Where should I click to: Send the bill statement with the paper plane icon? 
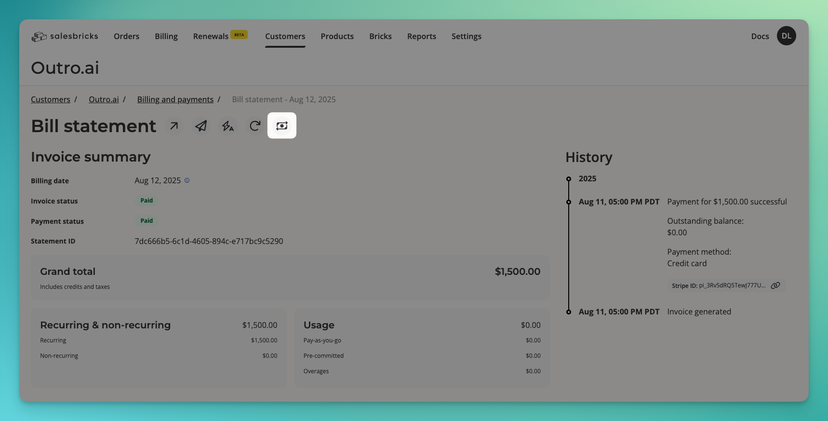coord(201,126)
